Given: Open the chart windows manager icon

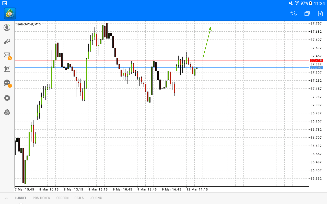Looking at the screenshot, I should point(307,14).
